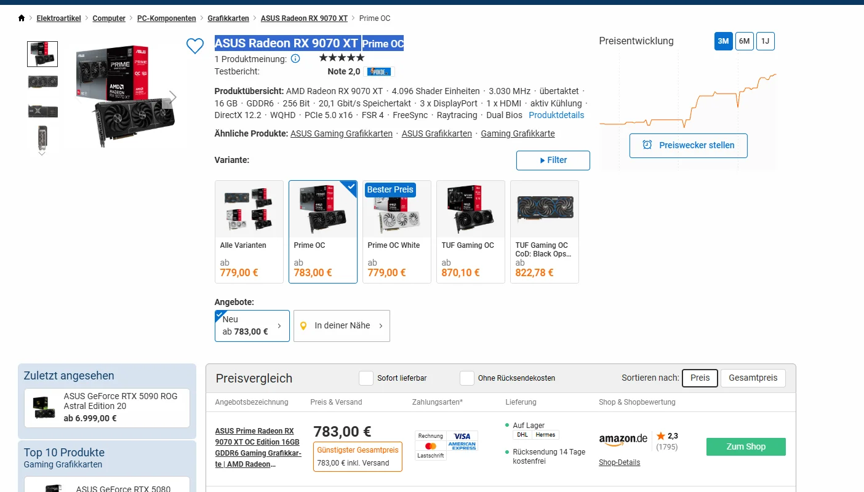This screenshot has height=492, width=864.
Task: Click the DHL delivery badge
Action: click(522, 435)
